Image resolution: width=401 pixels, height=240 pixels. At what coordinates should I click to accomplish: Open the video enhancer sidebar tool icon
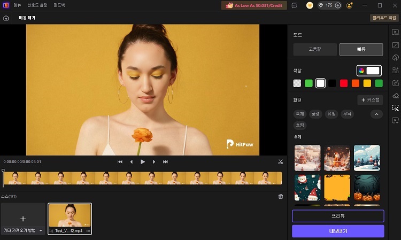pyautogui.click(x=395, y=32)
